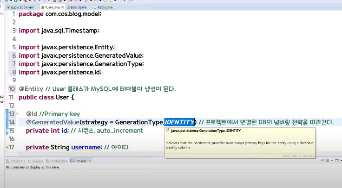Click the "Press 'Ctrl+F1' for focus" hint
Screen dimensions: 342x188
(299, 156)
